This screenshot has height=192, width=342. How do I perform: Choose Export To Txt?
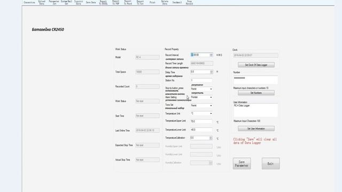click(140, 2)
